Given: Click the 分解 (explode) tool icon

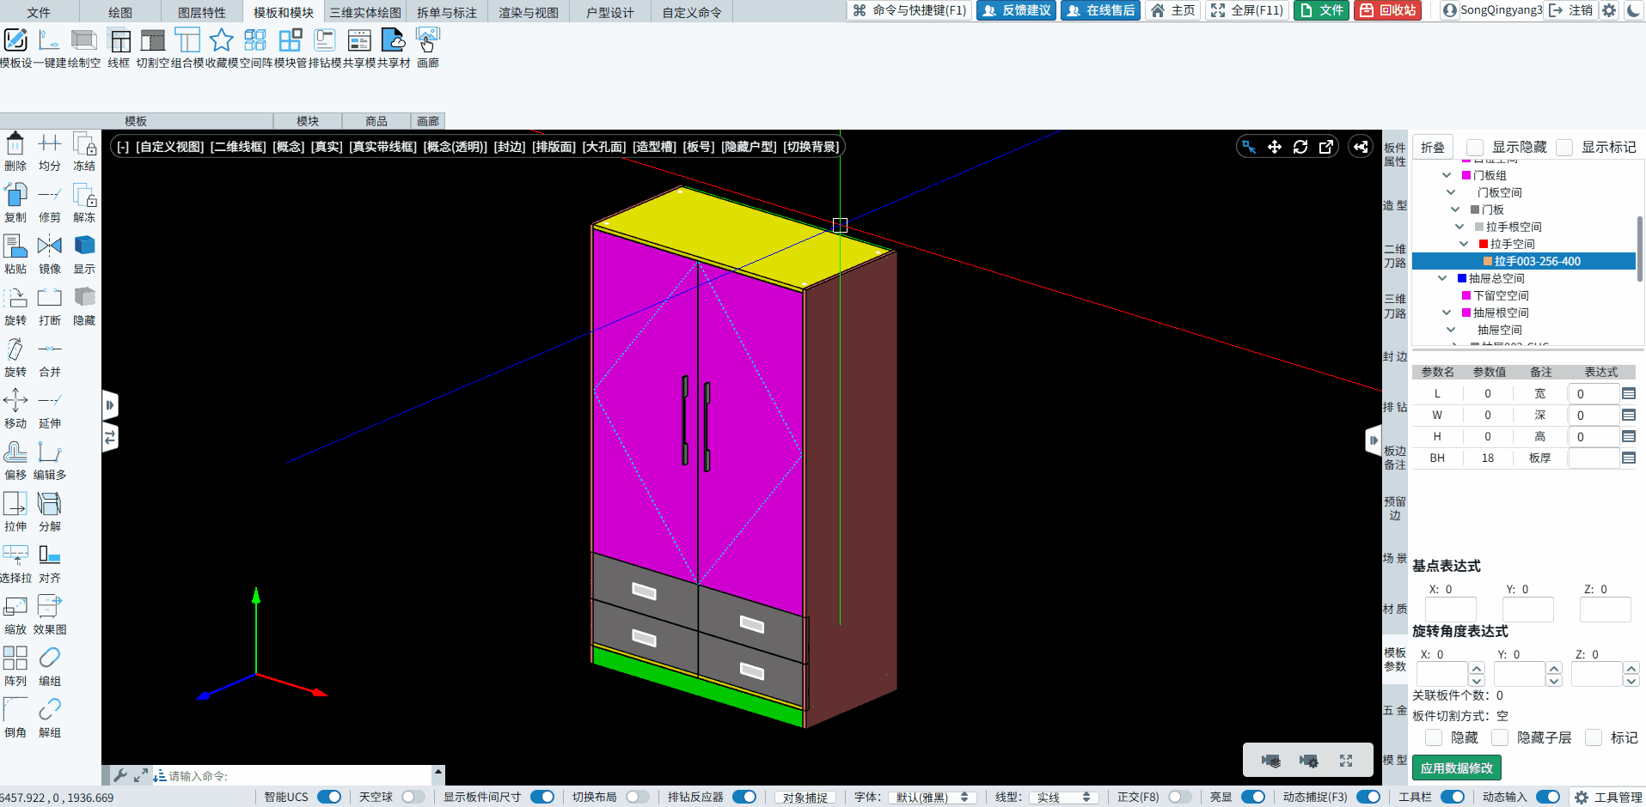Looking at the screenshot, I should point(50,504).
